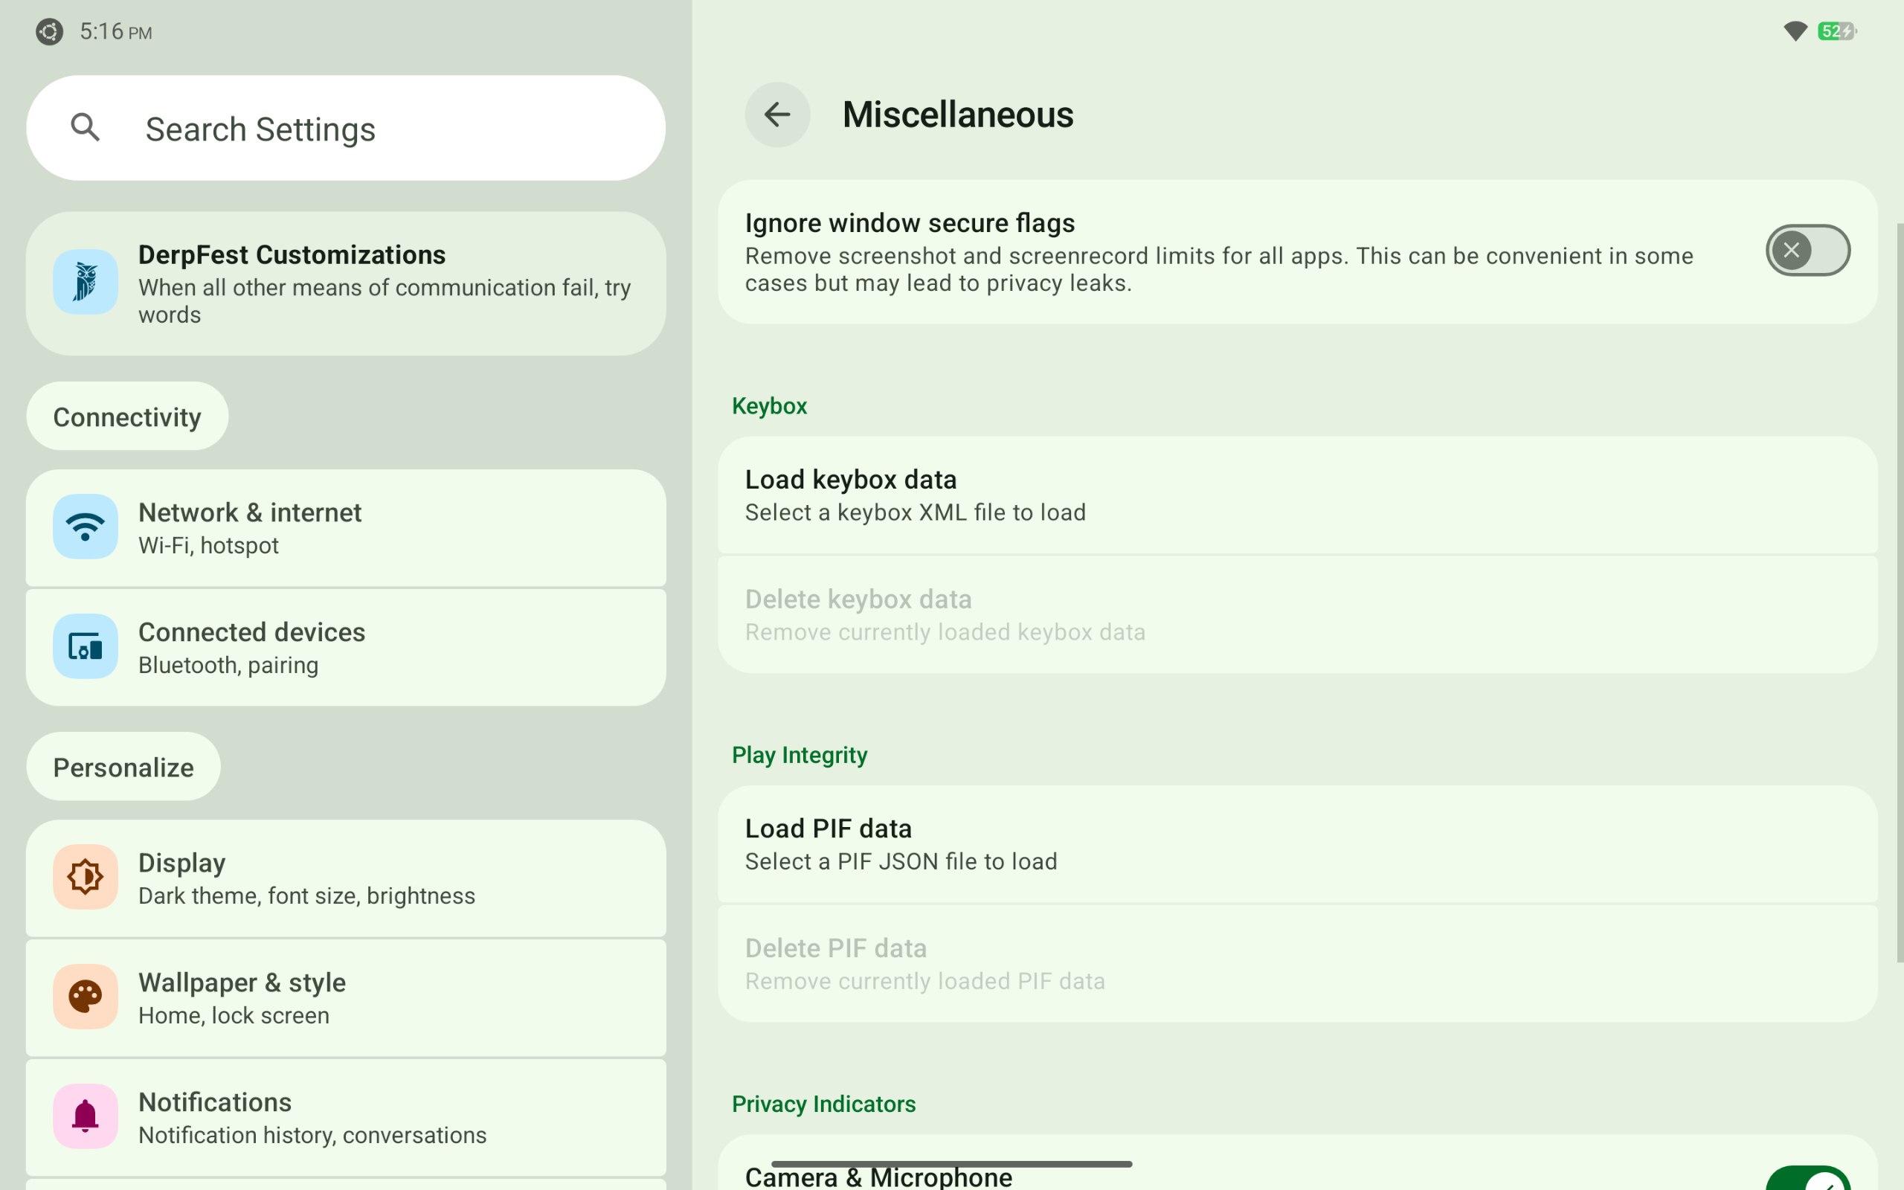This screenshot has height=1190, width=1904.
Task: Click the battery indicator in status bar
Action: [x=1836, y=31]
